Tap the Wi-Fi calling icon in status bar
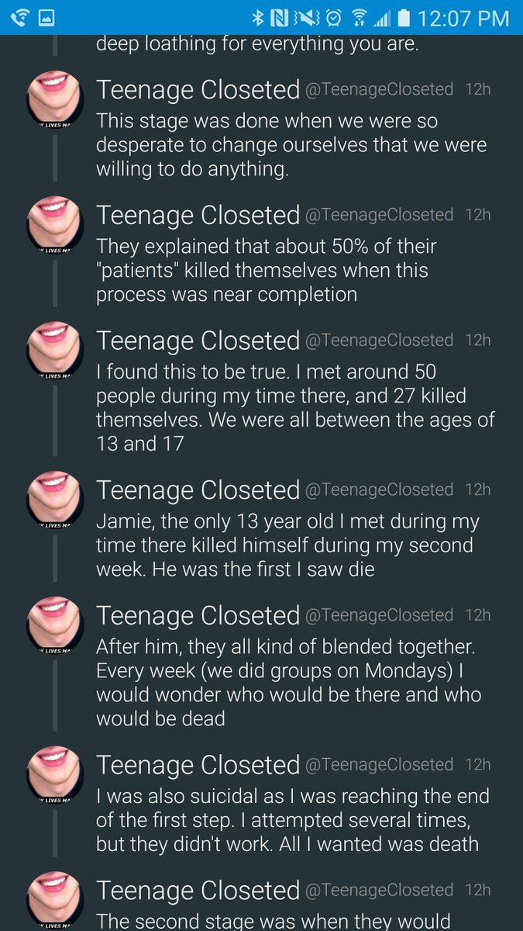Image resolution: width=523 pixels, height=931 pixels. 20,16
